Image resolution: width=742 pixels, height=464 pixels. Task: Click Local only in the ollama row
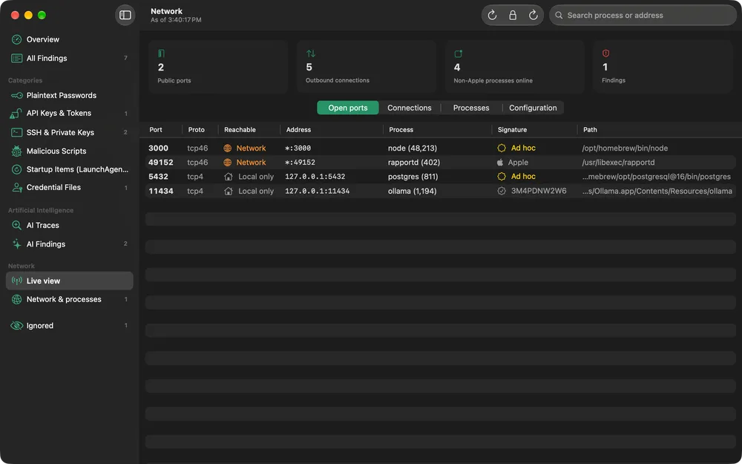tap(256, 192)
